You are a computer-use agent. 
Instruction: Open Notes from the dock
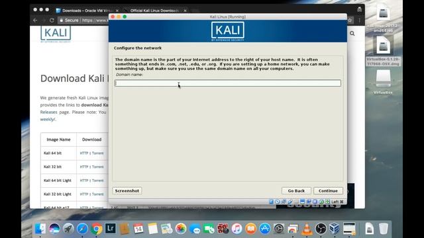coord(152,229)
